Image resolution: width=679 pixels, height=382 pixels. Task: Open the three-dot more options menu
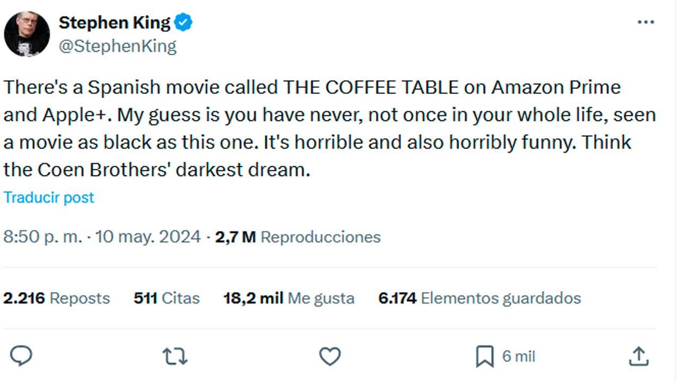point(646,23)
